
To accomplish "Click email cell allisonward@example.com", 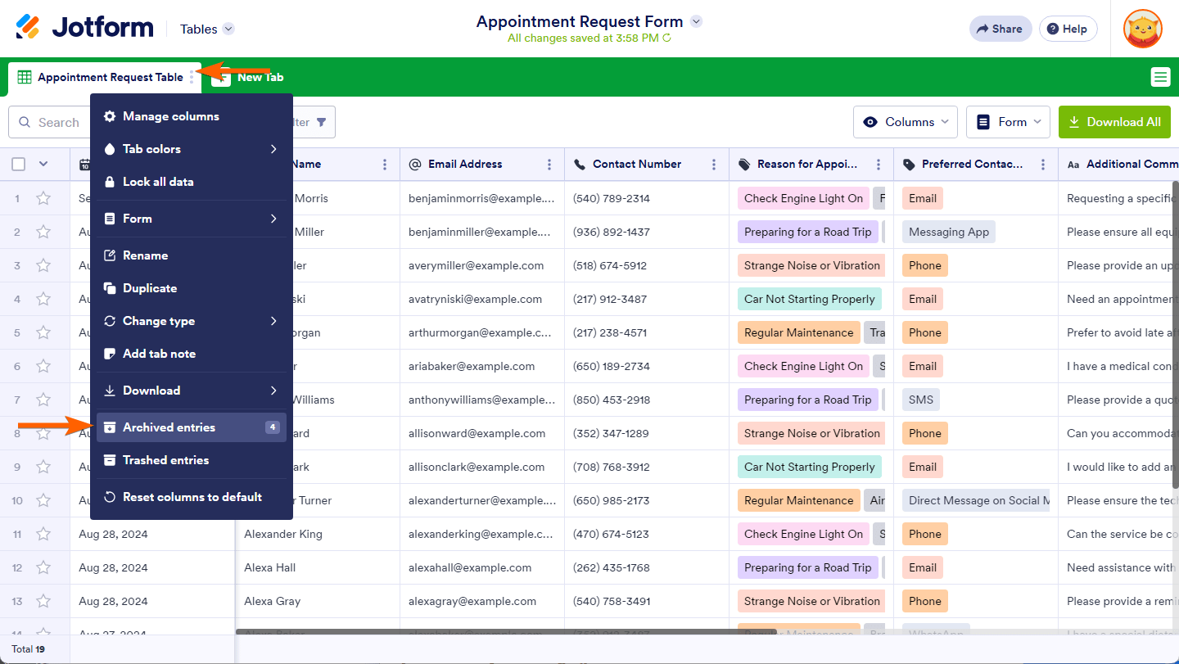I will 477,433.
